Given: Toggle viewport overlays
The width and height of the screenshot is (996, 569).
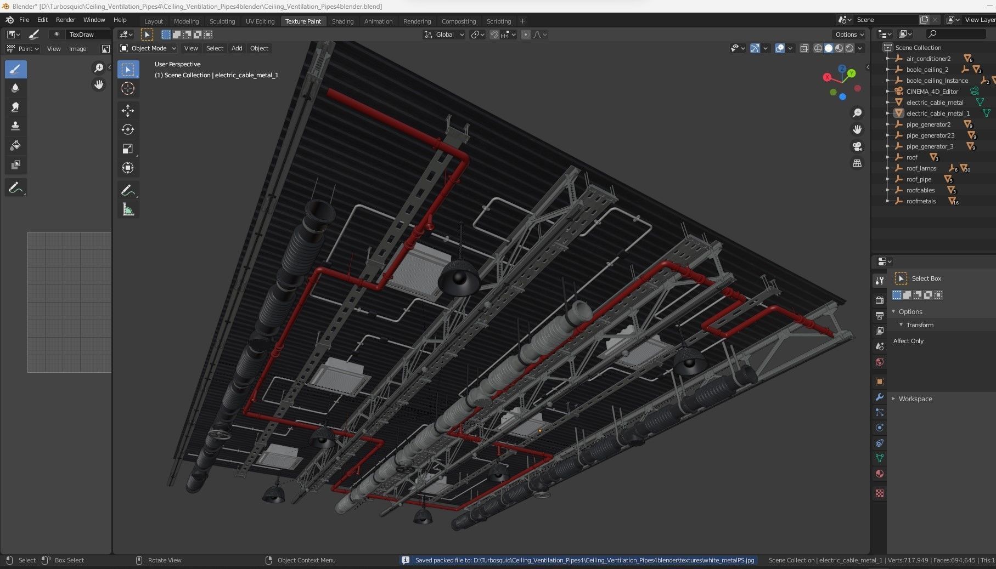Looking at the screenshot, I should tap(780, 48).
